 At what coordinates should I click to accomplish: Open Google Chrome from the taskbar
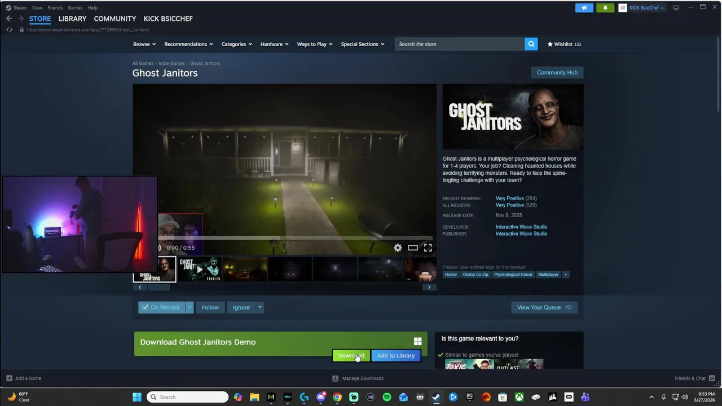[337, 397]
